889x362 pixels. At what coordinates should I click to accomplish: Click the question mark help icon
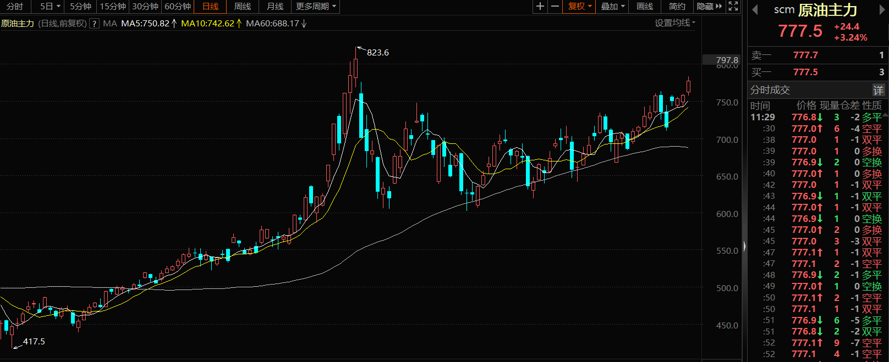[95, 24]
